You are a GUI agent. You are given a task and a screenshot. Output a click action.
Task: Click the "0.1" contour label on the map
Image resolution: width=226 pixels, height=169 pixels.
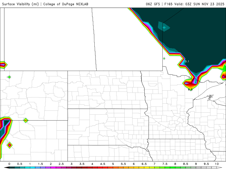[x=187, y=61]
